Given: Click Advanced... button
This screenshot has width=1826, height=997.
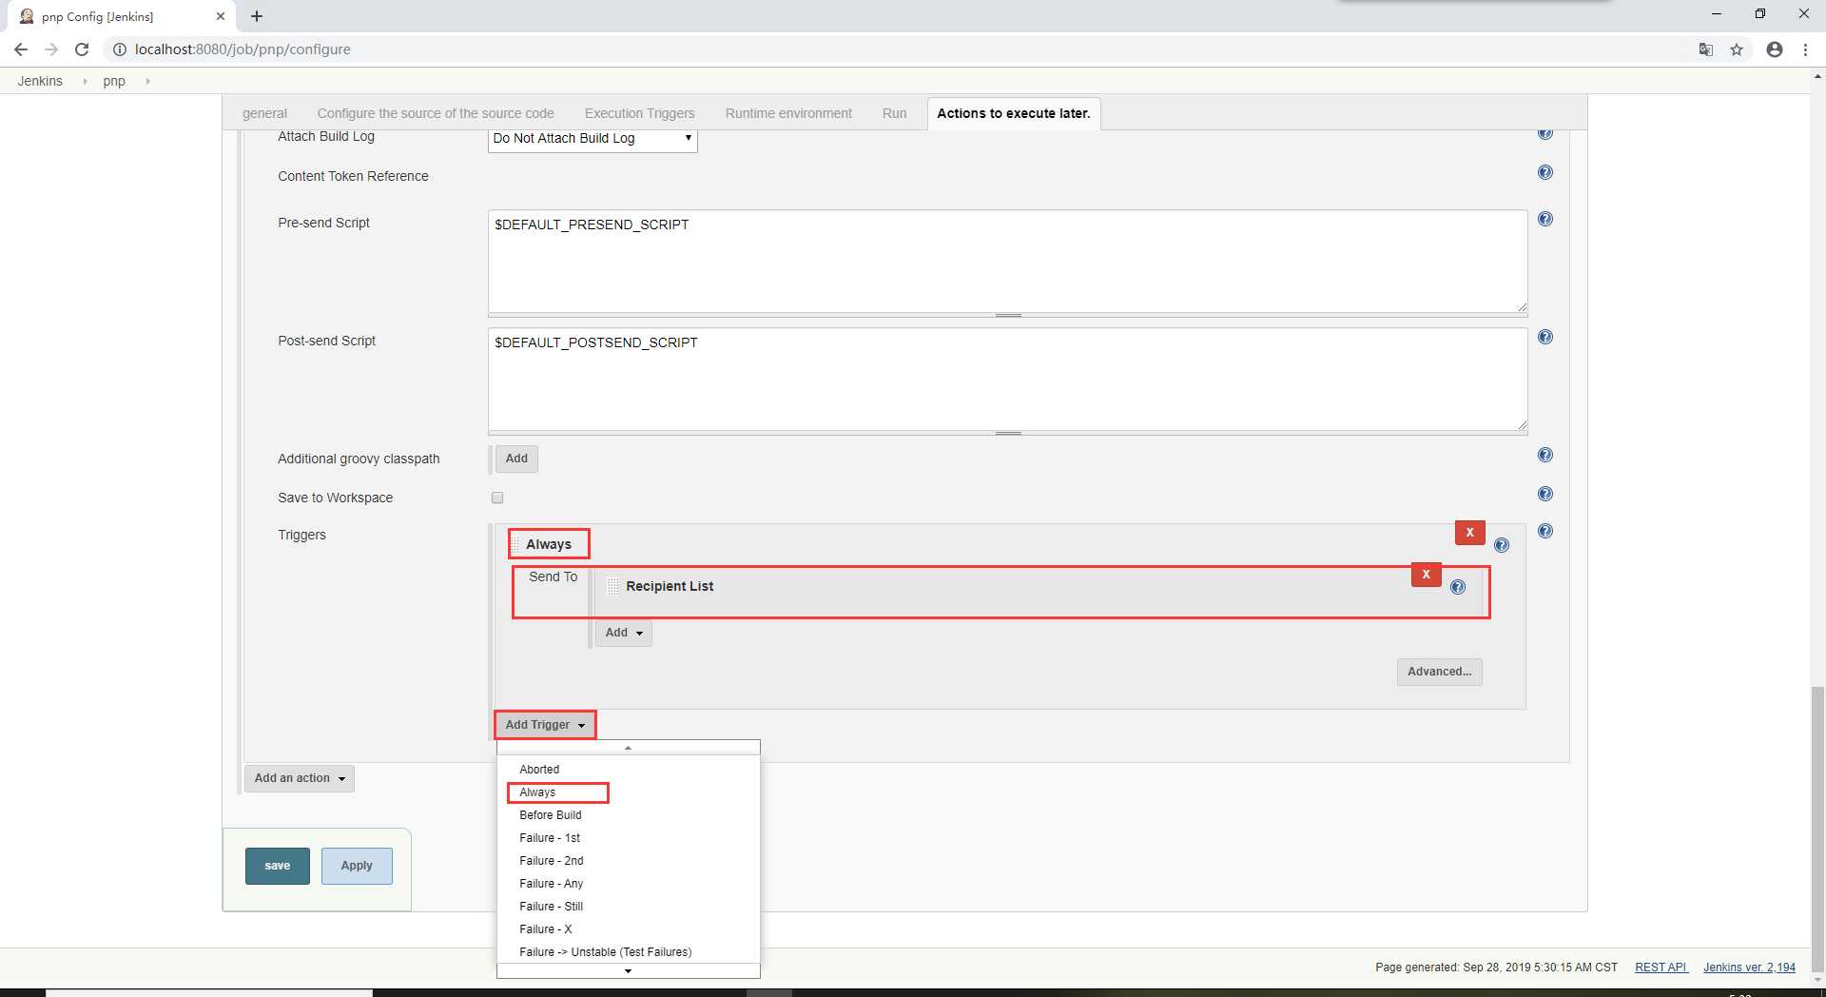Looking at the screenshot, I should coord(1439,672).
